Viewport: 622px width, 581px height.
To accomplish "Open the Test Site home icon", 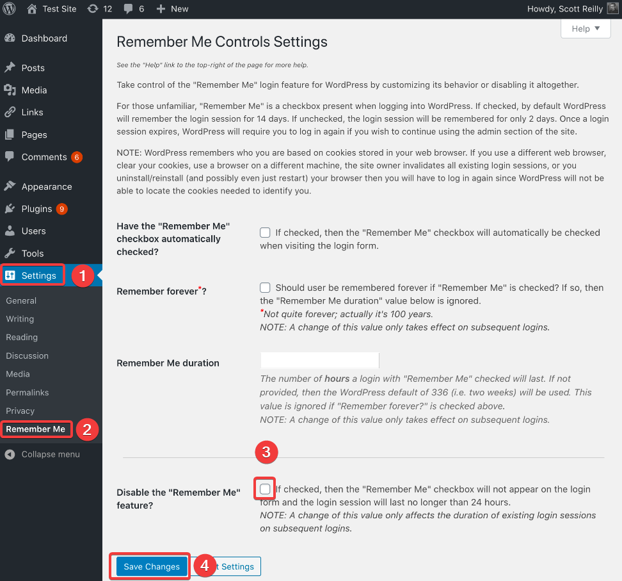I will 32,9.
